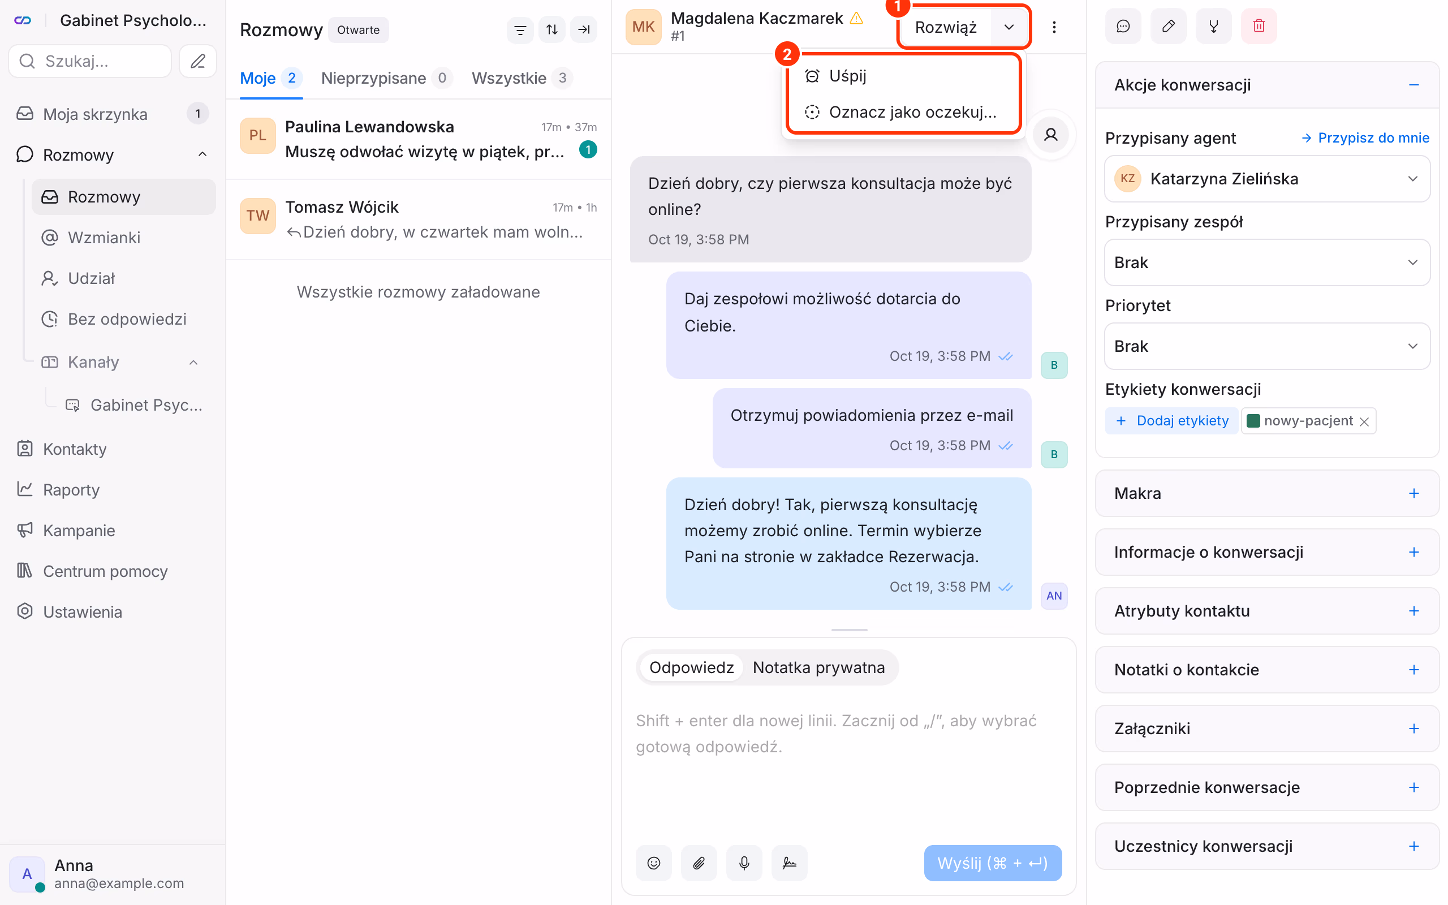Open the Przypisany agent dropdown
The height and width of the screenshot is (905, 1448).
[1266, 179]
